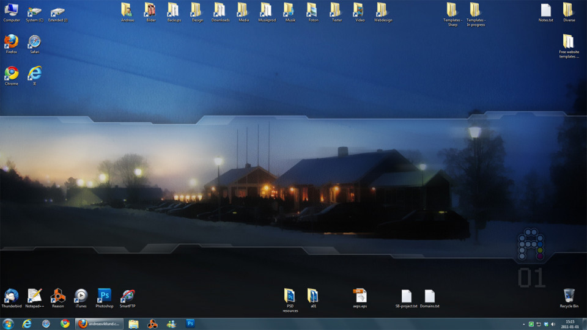Launch Firefox from the desktop shortcut
The width and height of the screenshot is (587, 330).
(11, 44)
